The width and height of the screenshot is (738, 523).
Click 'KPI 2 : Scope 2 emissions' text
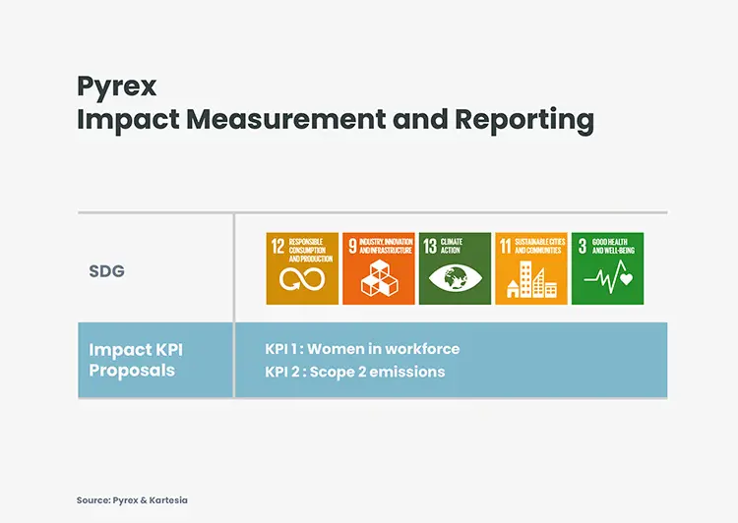355,372
